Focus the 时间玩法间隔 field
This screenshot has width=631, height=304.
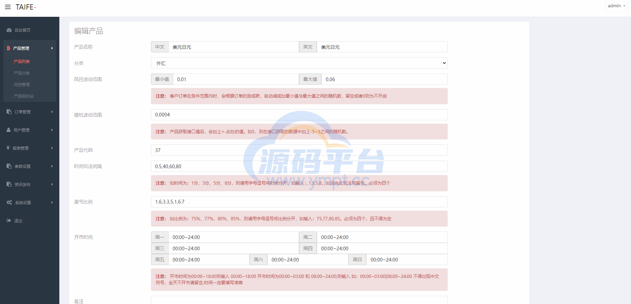(x=299, y=166)
